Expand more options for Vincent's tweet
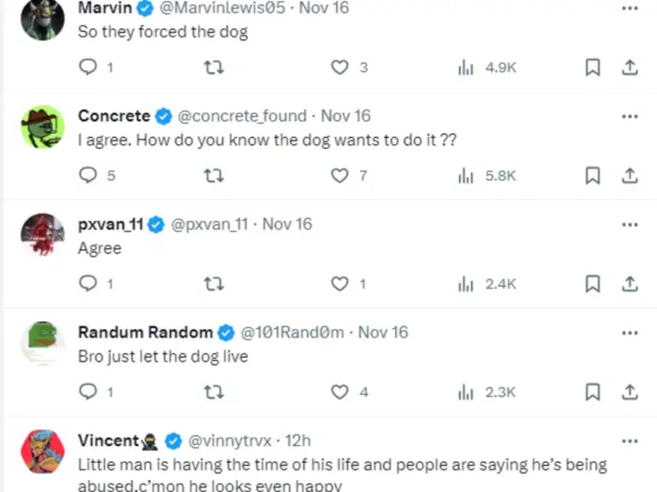The image size is (657, 492). (x=630, y=440)
